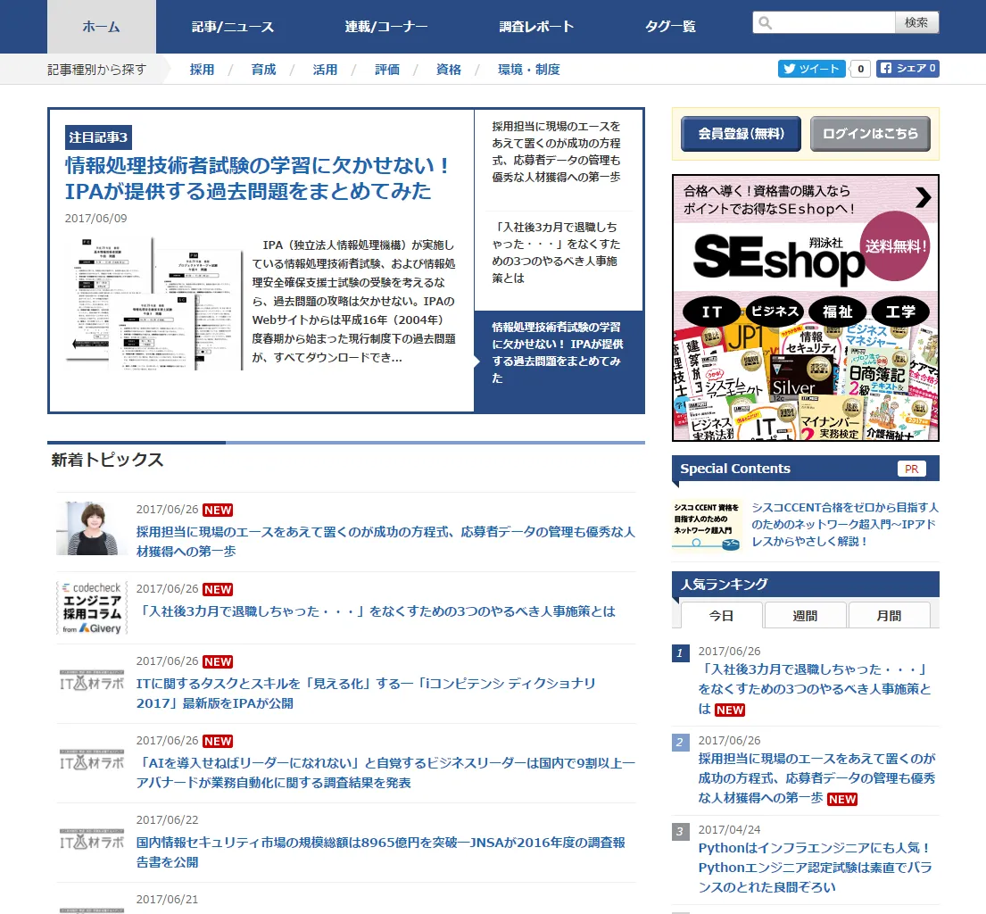
Task: Open the タグ一覧 menu
Action: (x=670, y=27)
